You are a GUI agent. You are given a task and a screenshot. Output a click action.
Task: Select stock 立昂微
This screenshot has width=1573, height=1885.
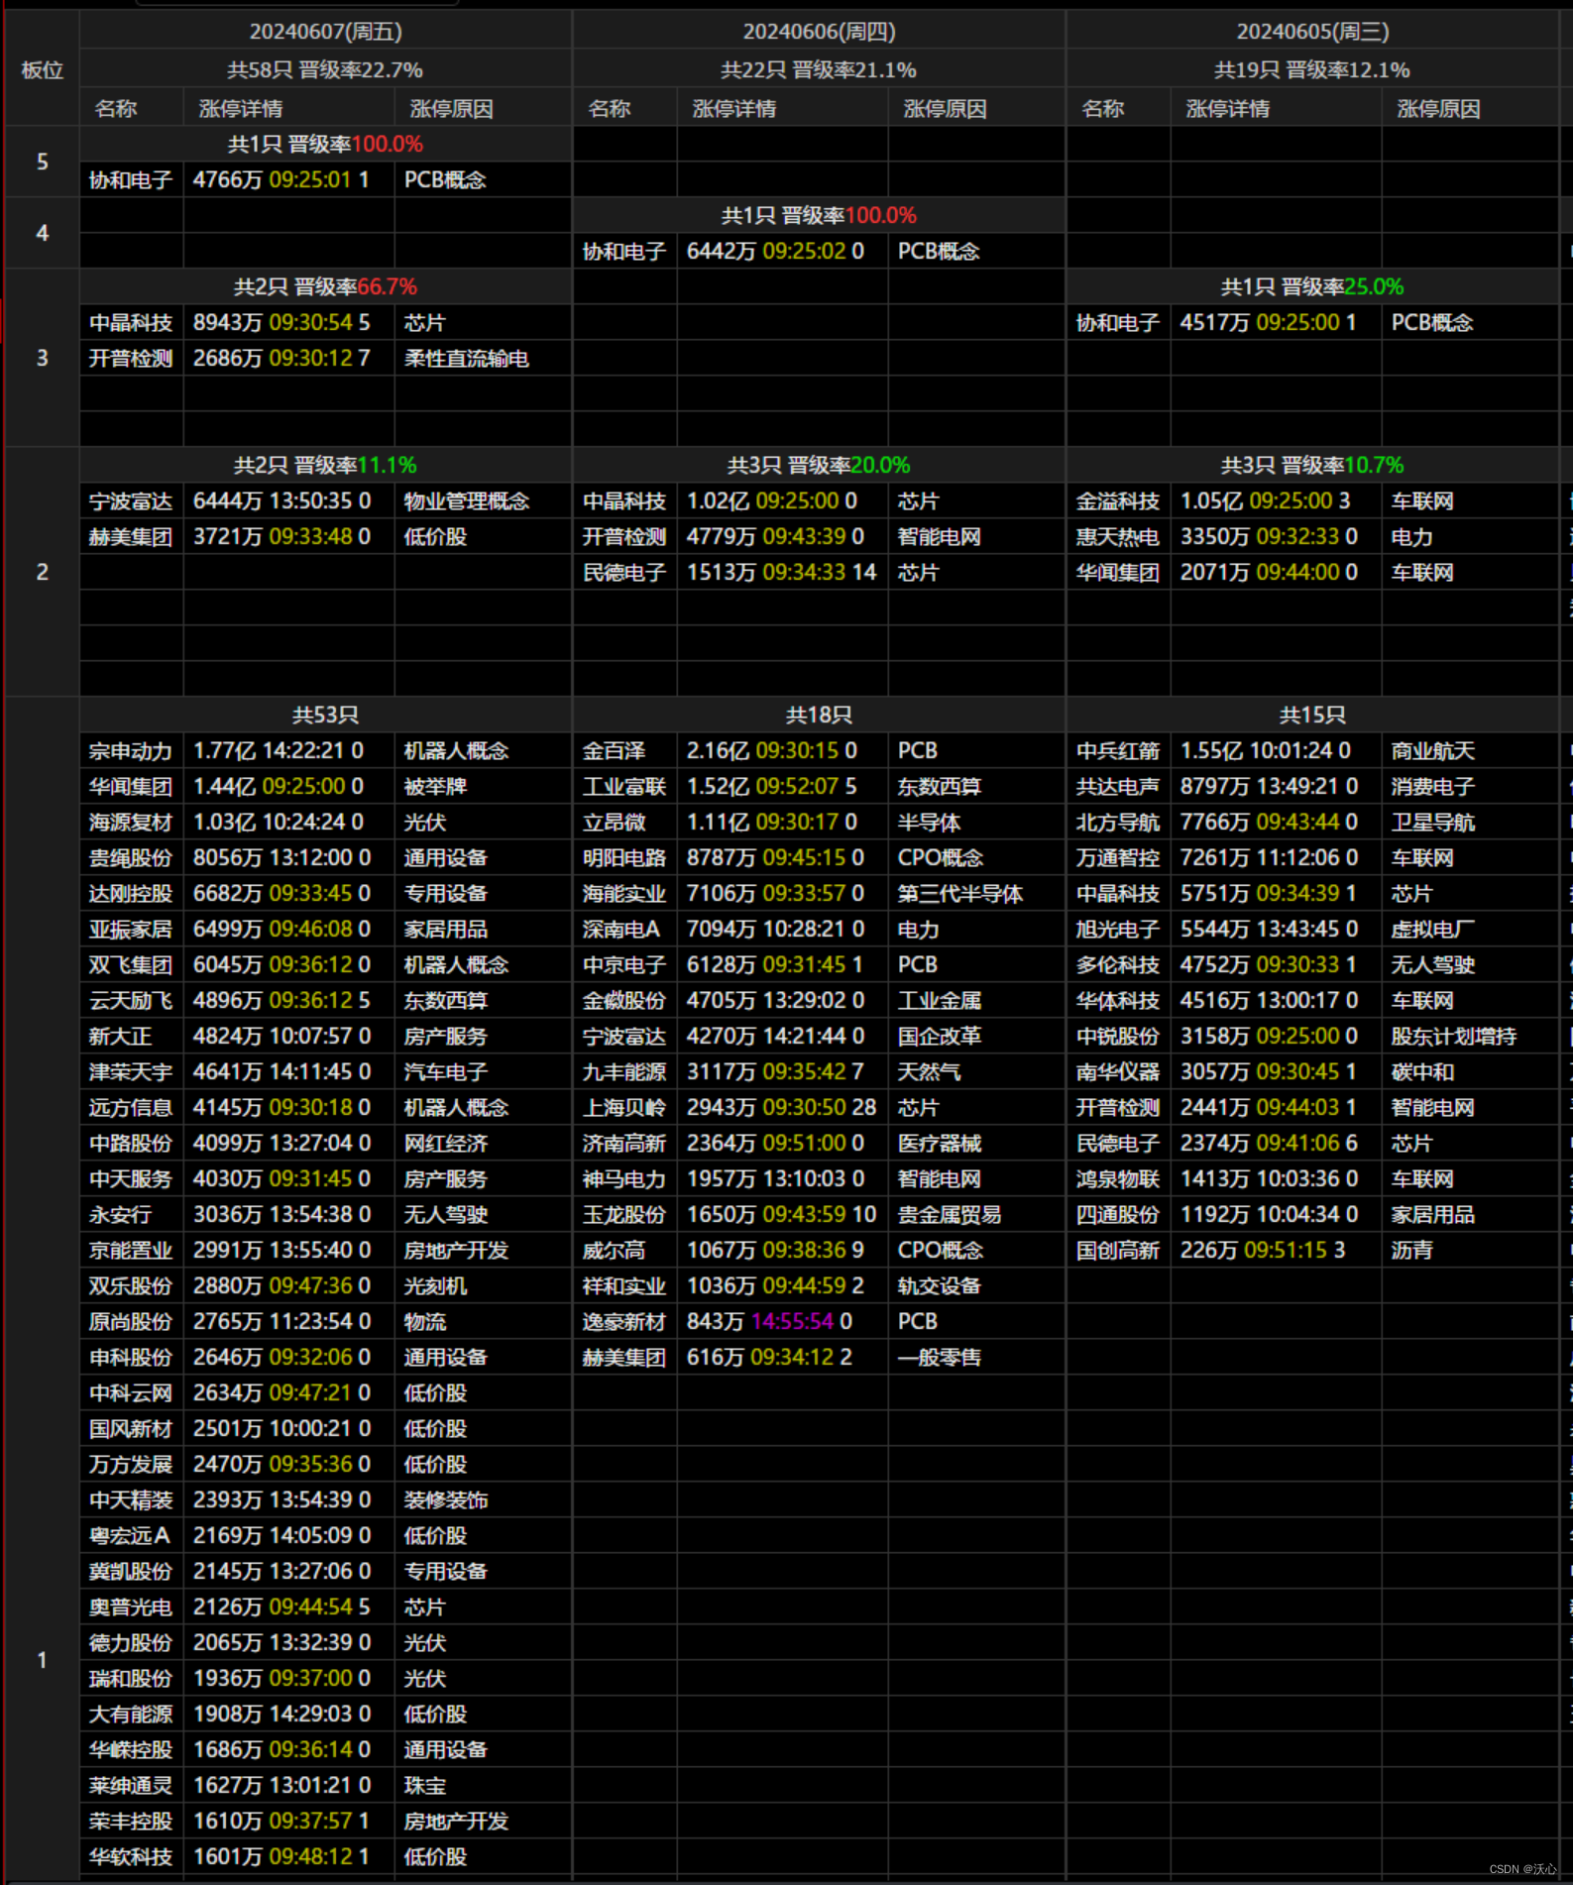tap(614, 823)
